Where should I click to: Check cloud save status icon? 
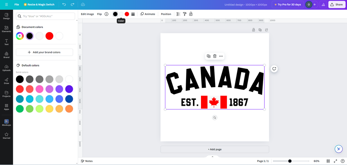83,4
